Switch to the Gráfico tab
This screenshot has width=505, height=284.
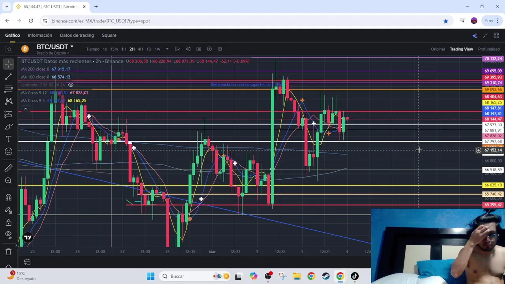[12, 35]
